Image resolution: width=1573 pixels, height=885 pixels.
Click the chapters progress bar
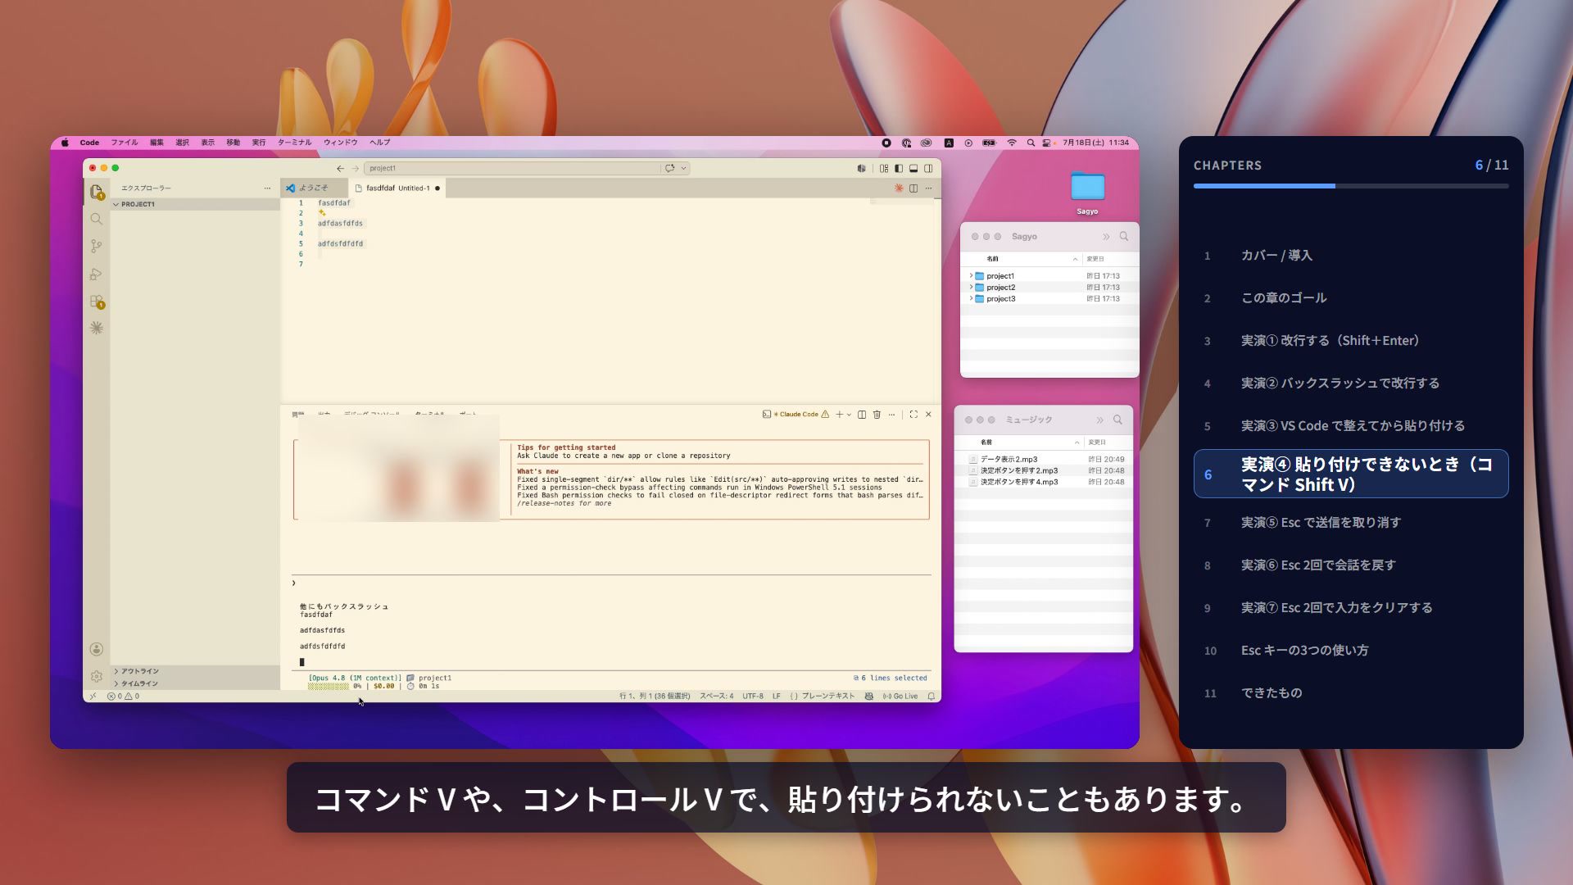point(1351,186)
